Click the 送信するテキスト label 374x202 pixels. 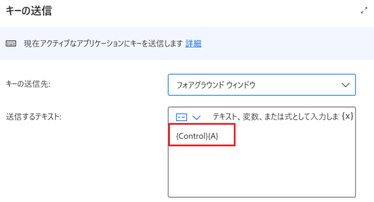point(33,117)
